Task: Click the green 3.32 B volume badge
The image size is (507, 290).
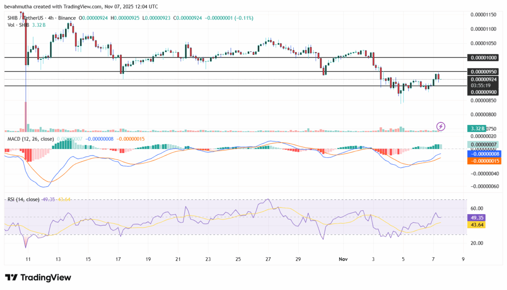Action: click(475, 129)
